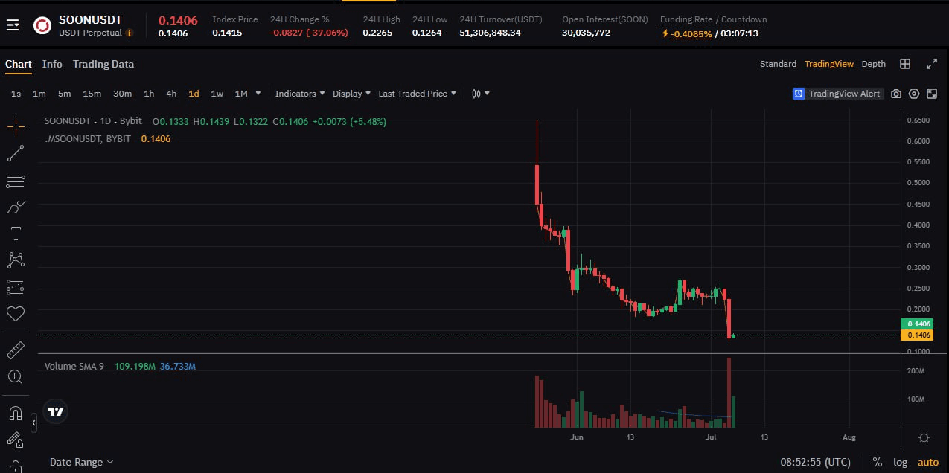The width and height of the screenshot is (949, 473).
Task: Select the 30m timeframe
Action: (x=122, y=94)
